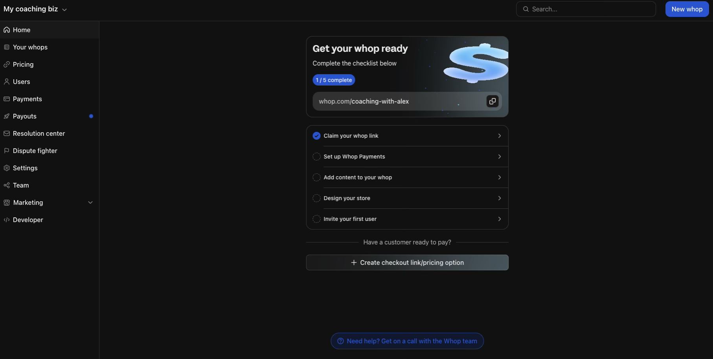Click the Resolution center envelope icon
This screenshot has width=713, height=359.
[x=7, y=133]
